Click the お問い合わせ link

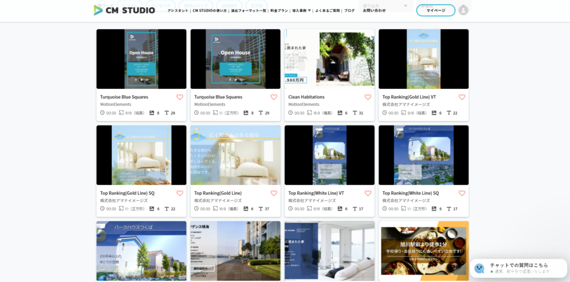coord(374,10)
